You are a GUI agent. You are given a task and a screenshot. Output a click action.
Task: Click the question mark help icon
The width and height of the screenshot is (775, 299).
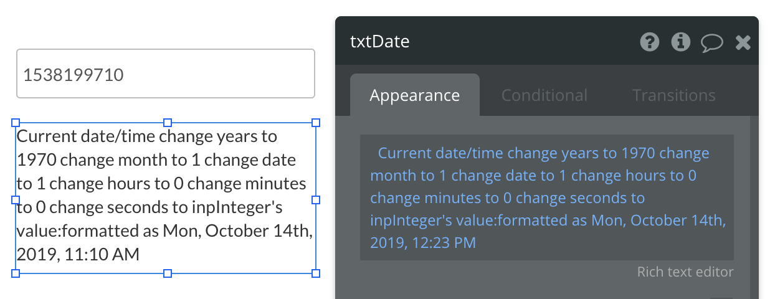pyautogui.click(x=649, y=42)
